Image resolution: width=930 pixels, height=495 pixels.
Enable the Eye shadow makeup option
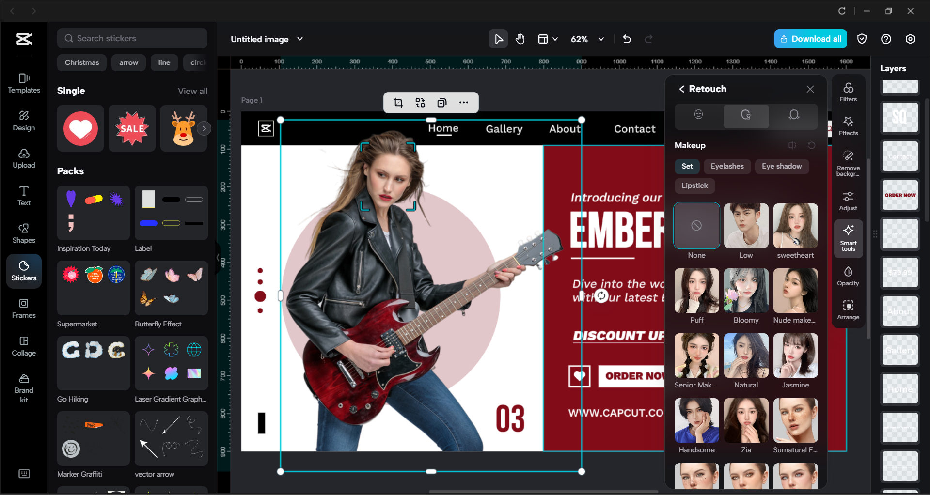(781, 166)
